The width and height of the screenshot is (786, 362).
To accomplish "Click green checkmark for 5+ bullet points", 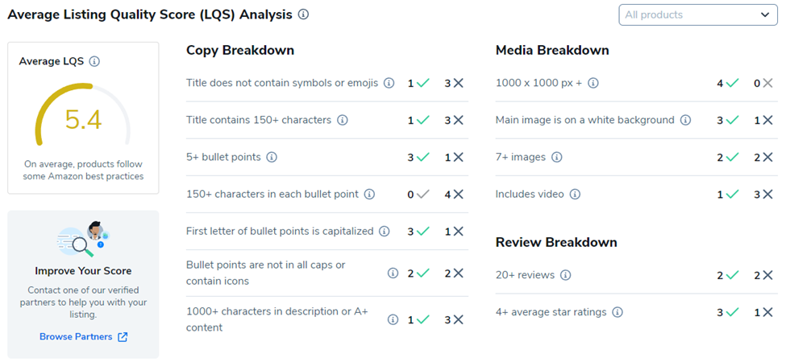I will [x=423, y=157].
